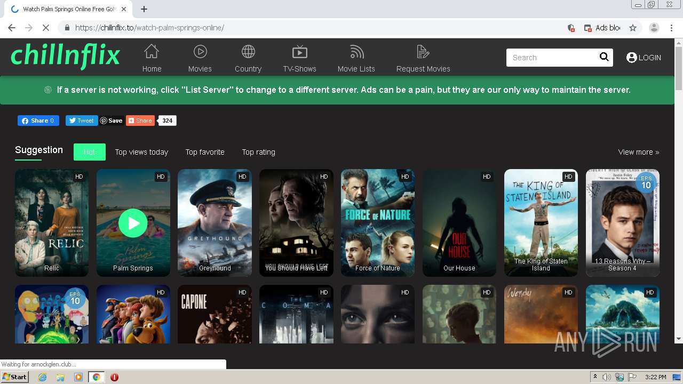Switch to Top favorite tab
The image size is (683, 384).
point(205,152)
